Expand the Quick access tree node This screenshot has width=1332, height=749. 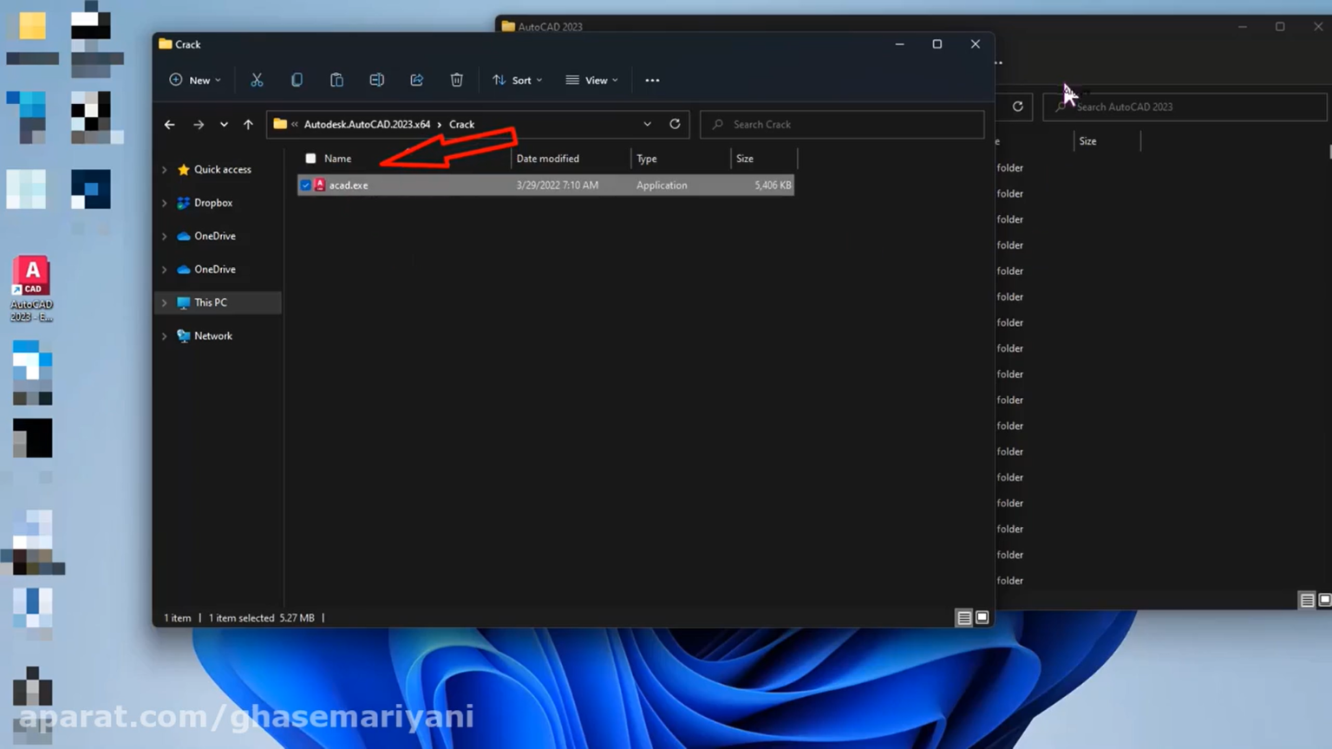tap(164, 170)
